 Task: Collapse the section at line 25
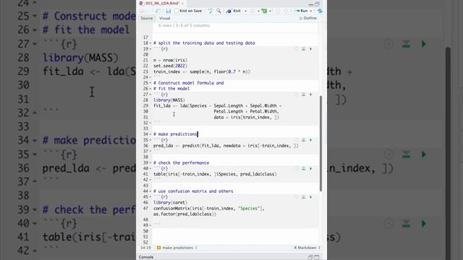coord(150,83)
